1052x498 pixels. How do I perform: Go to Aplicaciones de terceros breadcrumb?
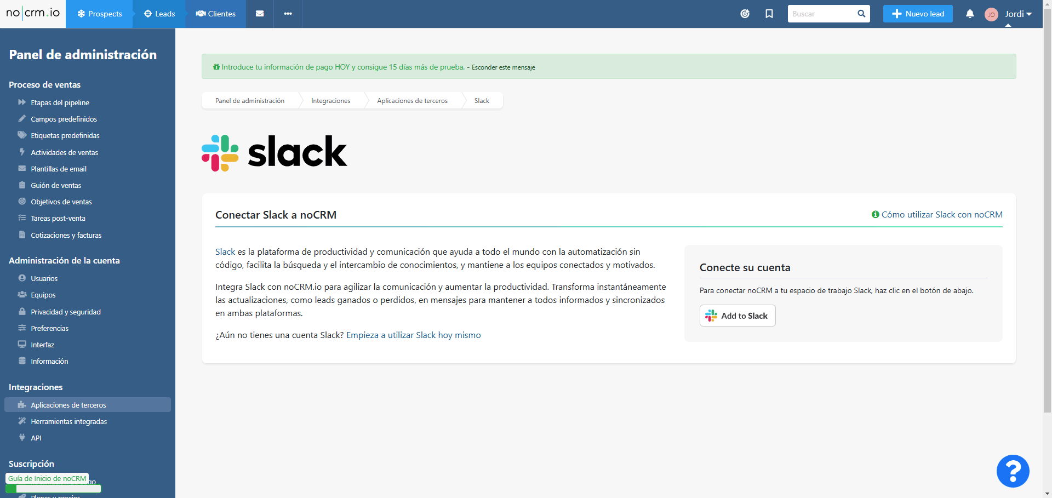(x=412, y=101)
